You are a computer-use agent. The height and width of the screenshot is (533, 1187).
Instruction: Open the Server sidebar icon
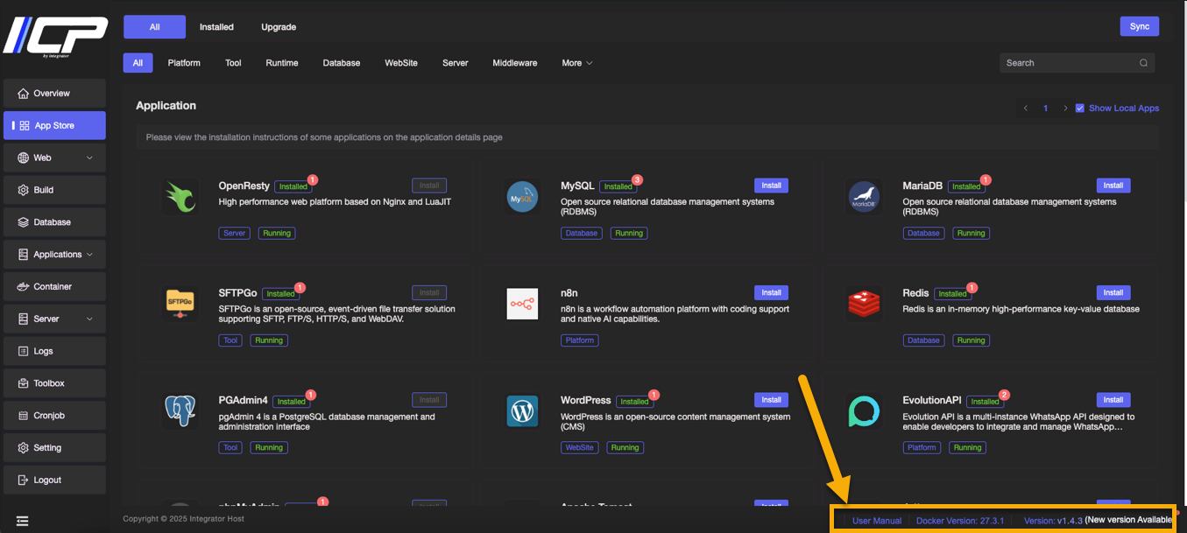(x=23, y=319)
